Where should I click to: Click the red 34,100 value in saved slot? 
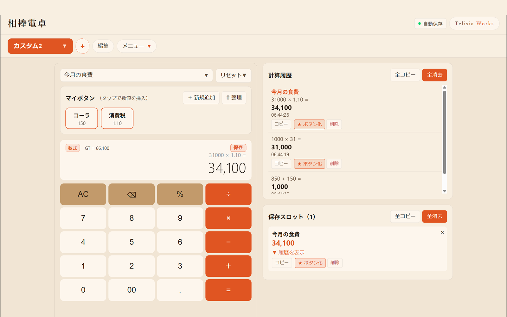pos(283,243)
